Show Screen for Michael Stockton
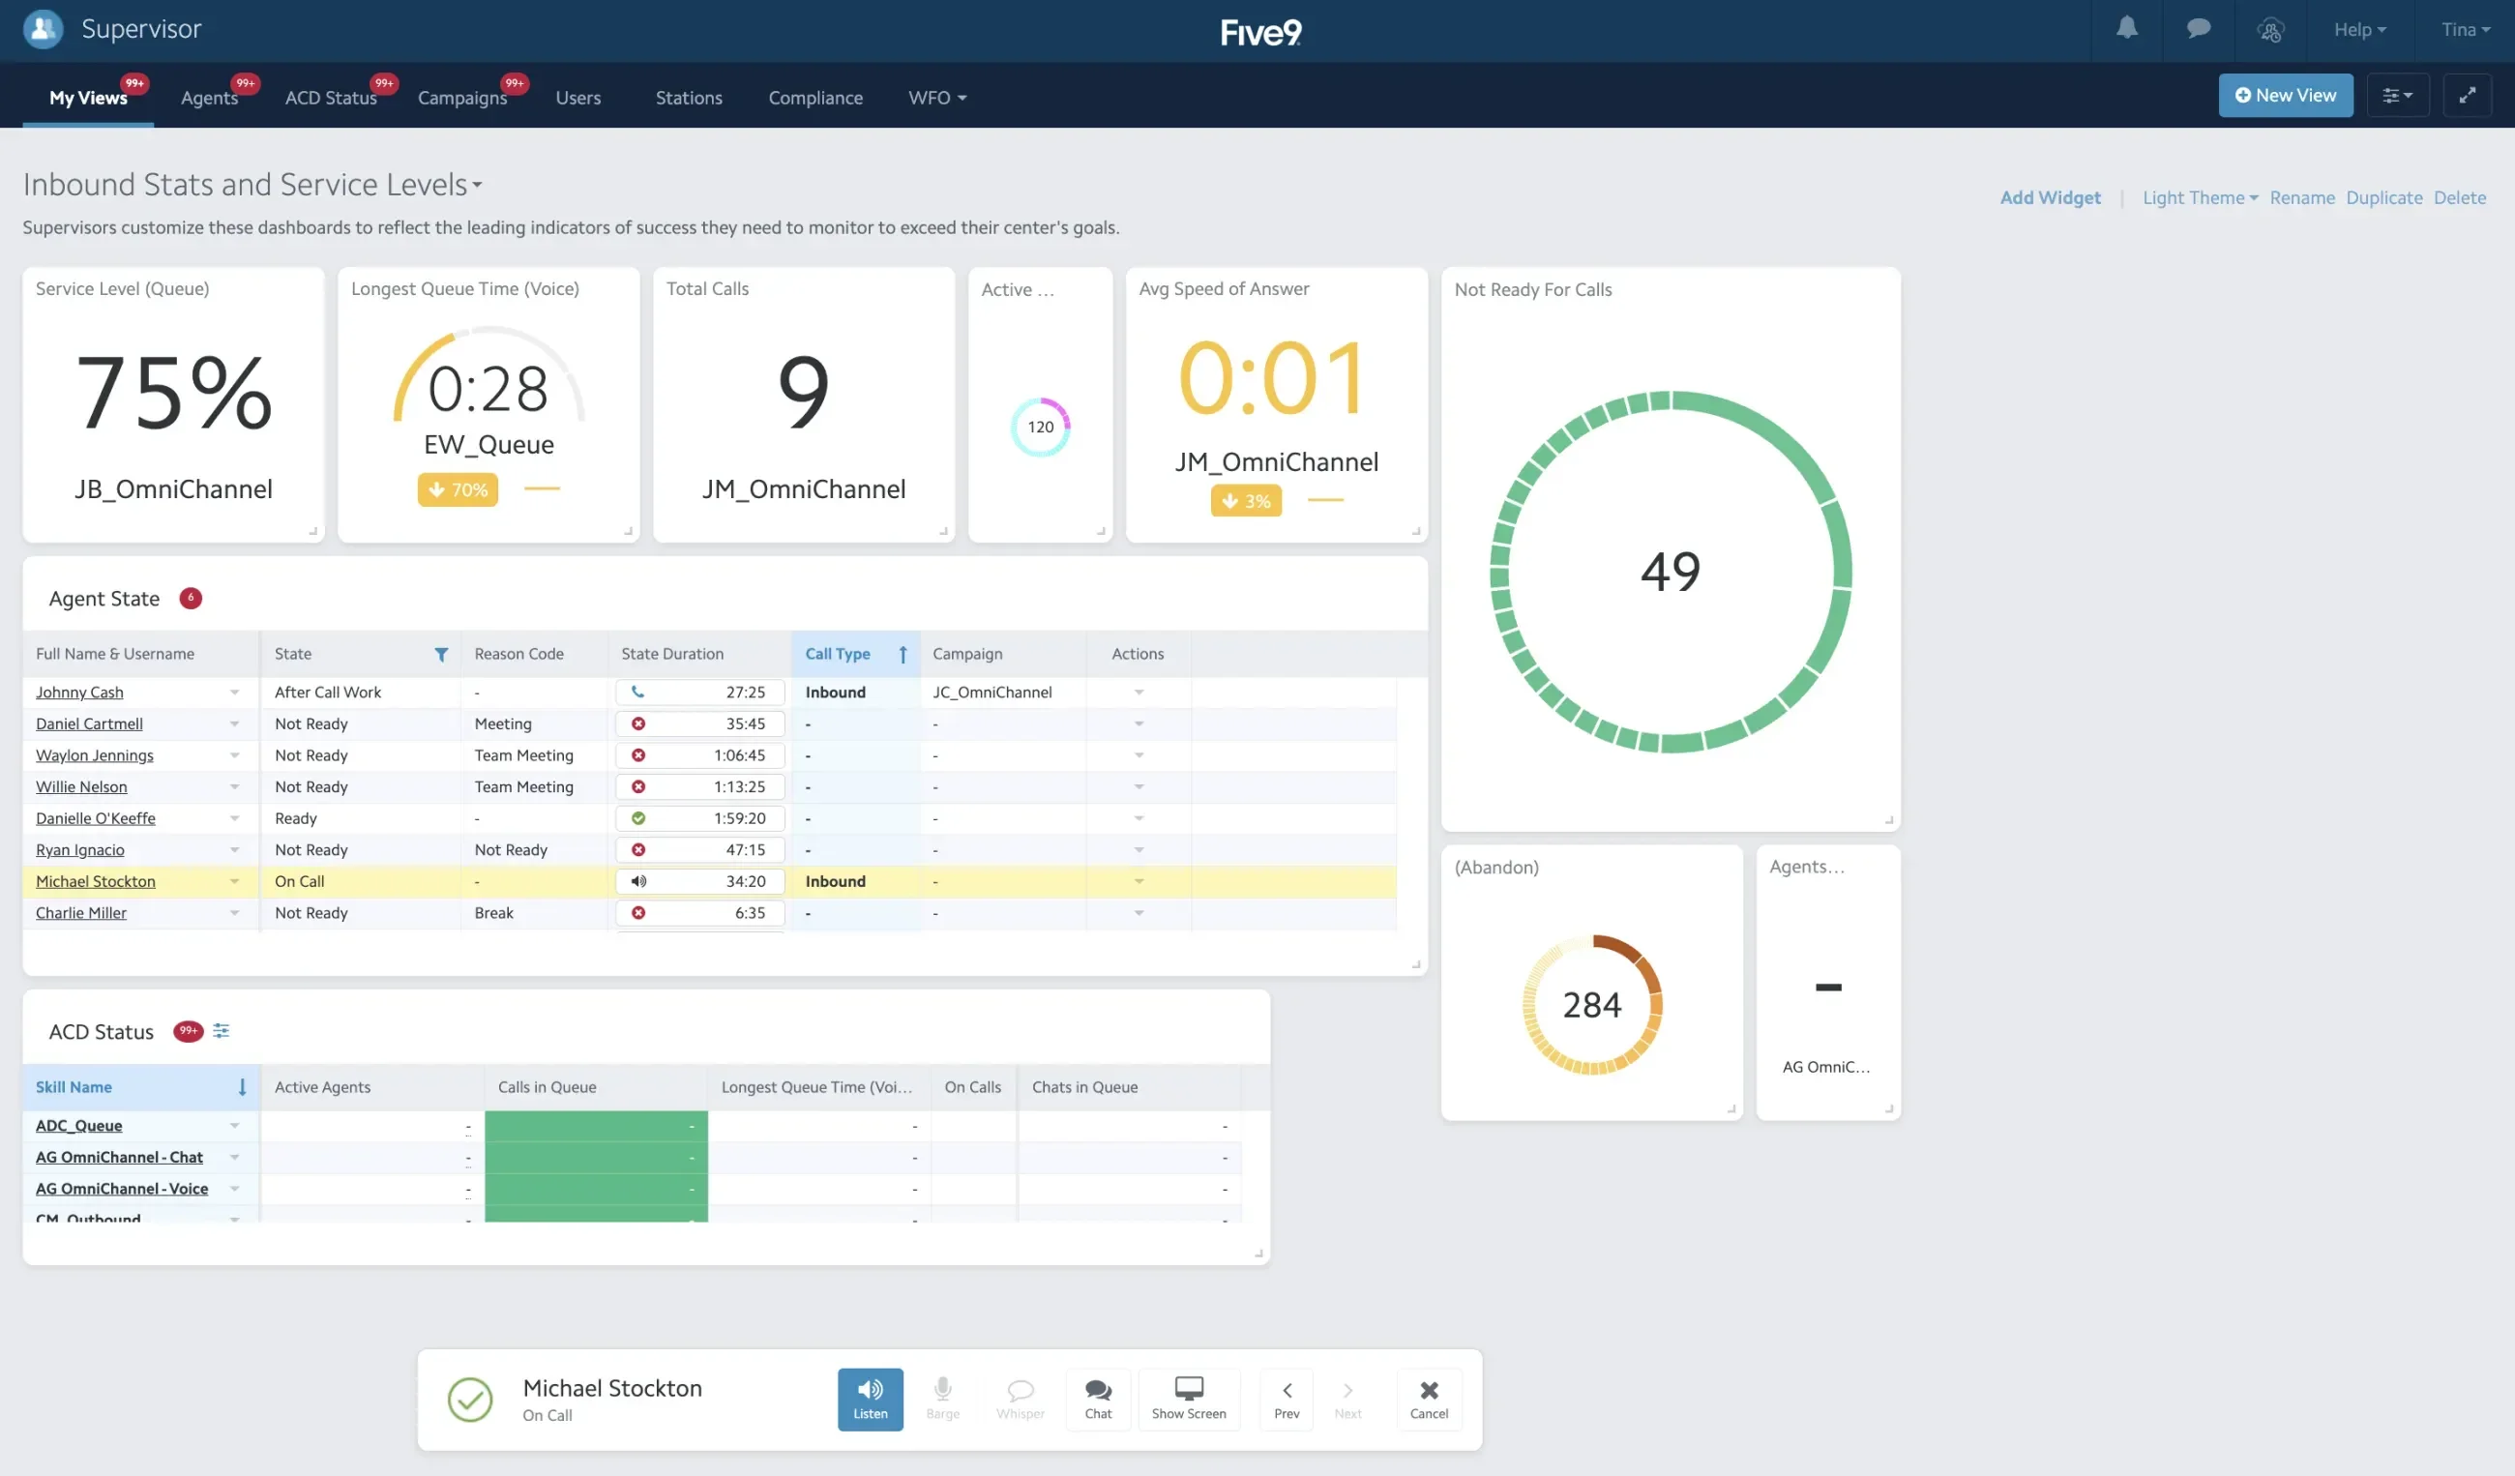 [1188, 1399]
